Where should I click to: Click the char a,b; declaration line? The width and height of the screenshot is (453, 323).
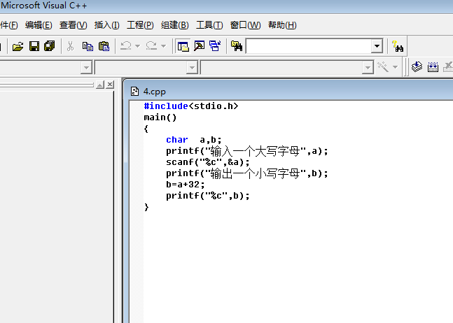(x=194, y=140)
